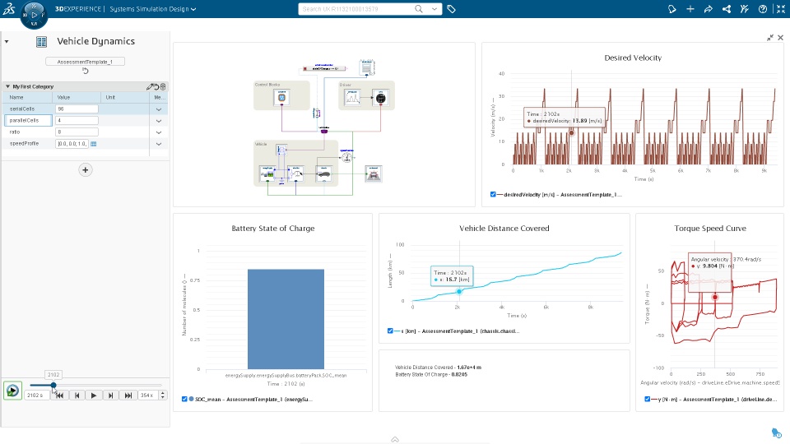
Task: Click the Desired Velocity chart title
Action: coord(633,58)
